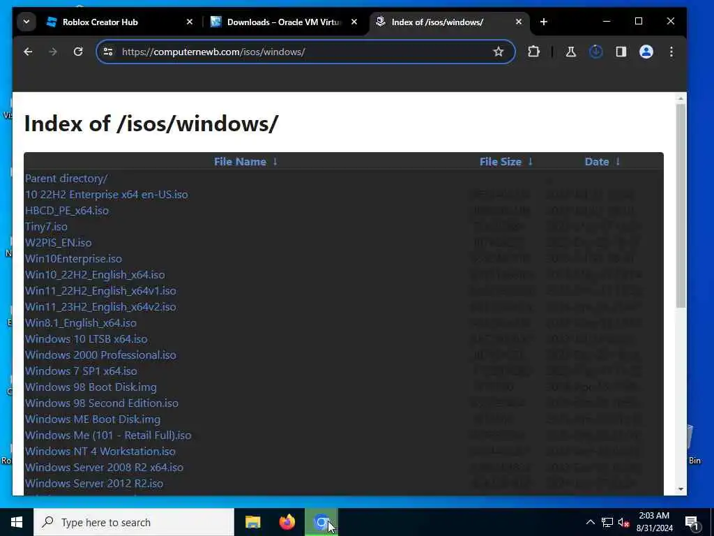Download Windows Server 2008 R2 x64.iso

(105, 467)
